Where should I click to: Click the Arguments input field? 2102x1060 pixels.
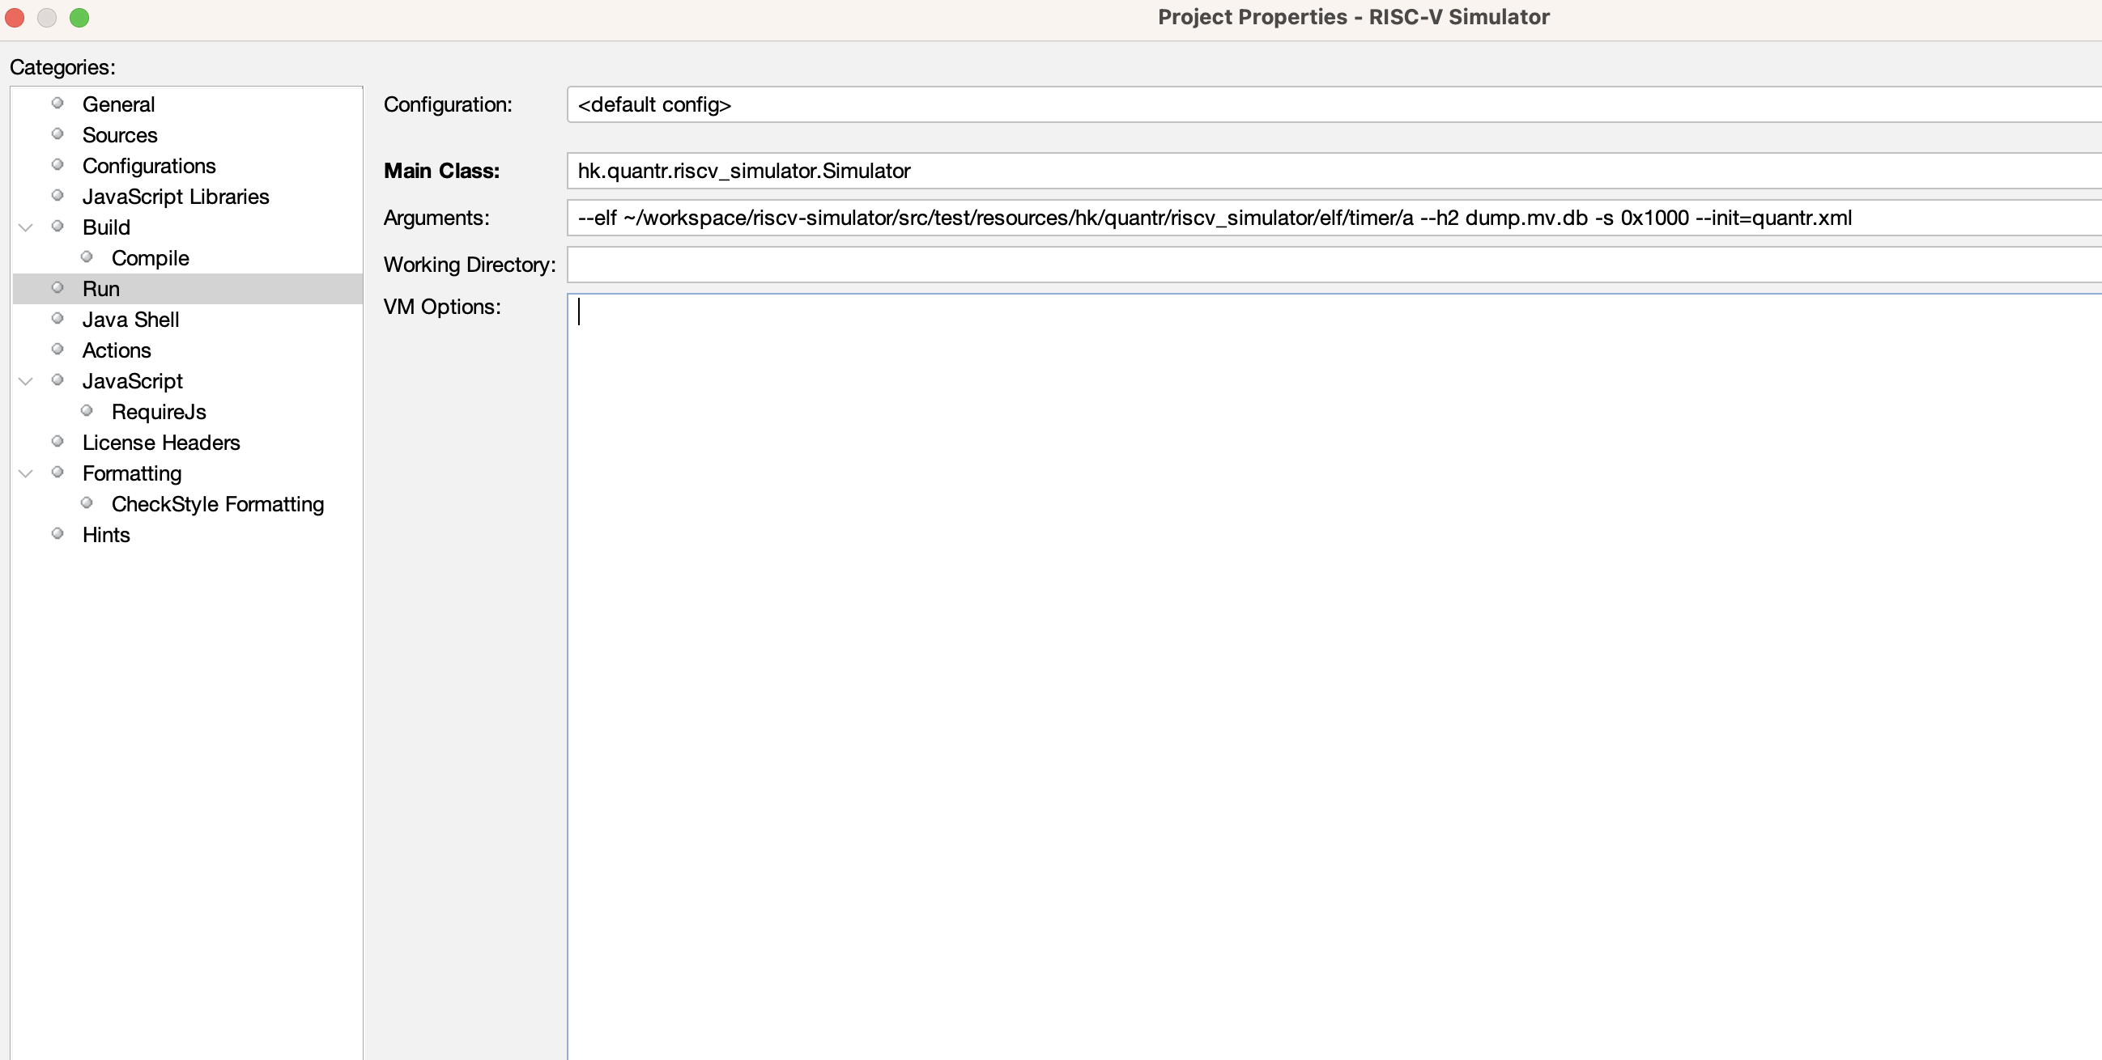pyautogui.click(x=1334, y=218)
